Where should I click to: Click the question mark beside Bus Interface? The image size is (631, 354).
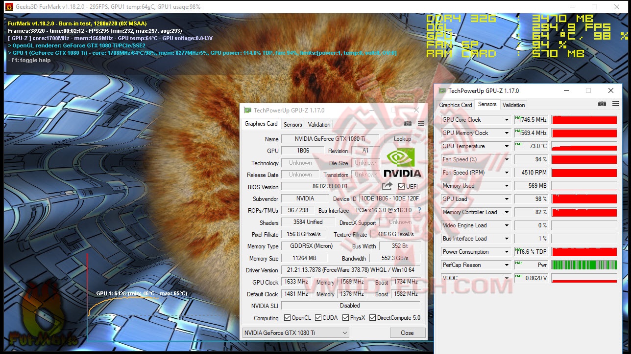[x=419, y=210]
